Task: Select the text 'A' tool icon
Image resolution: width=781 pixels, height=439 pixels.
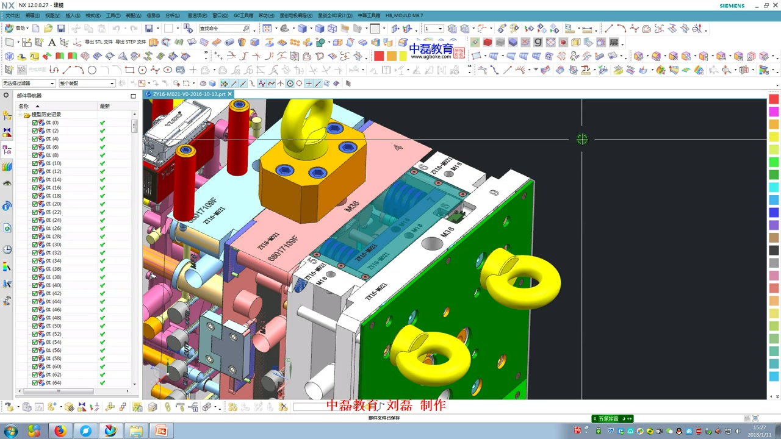Action: [52, 42]
